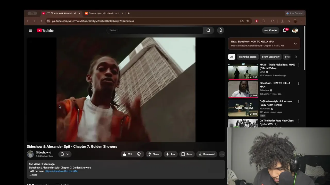
Task: Open options for HOW TO KILL A MAN video
Action: pyautogui.click(x=299, y=84)
